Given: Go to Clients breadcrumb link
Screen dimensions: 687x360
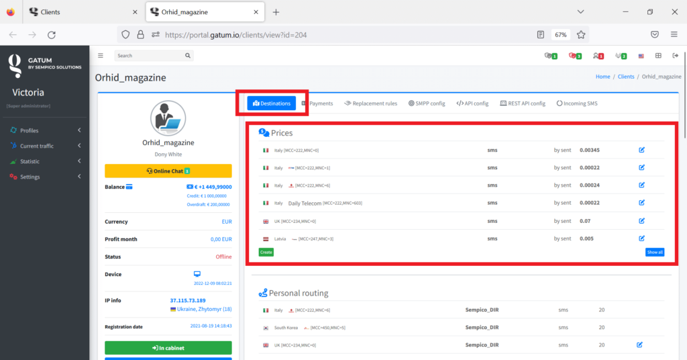Looking at the screenshot, I should 626,77.
